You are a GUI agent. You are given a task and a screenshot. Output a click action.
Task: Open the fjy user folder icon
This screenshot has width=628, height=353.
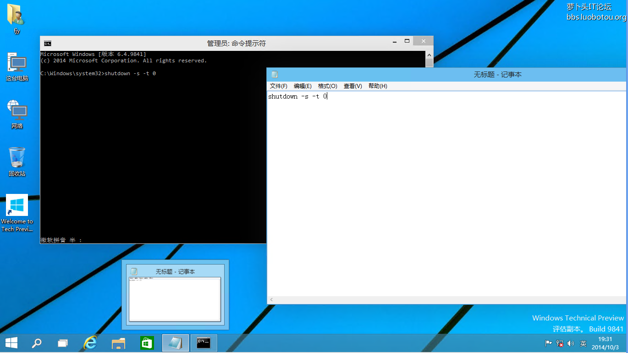(16, 19)
